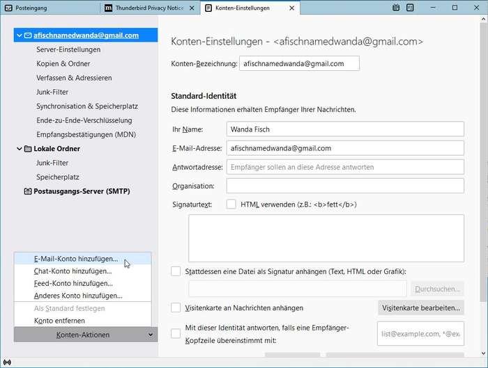Check the attach signature file checkbox
The width and height of the screenshot is (488, 368).
pyautogui.click(x=176, y=271)
